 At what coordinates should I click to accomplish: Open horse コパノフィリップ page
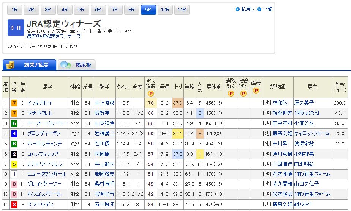pyautogui.click(x=43, y=154)
